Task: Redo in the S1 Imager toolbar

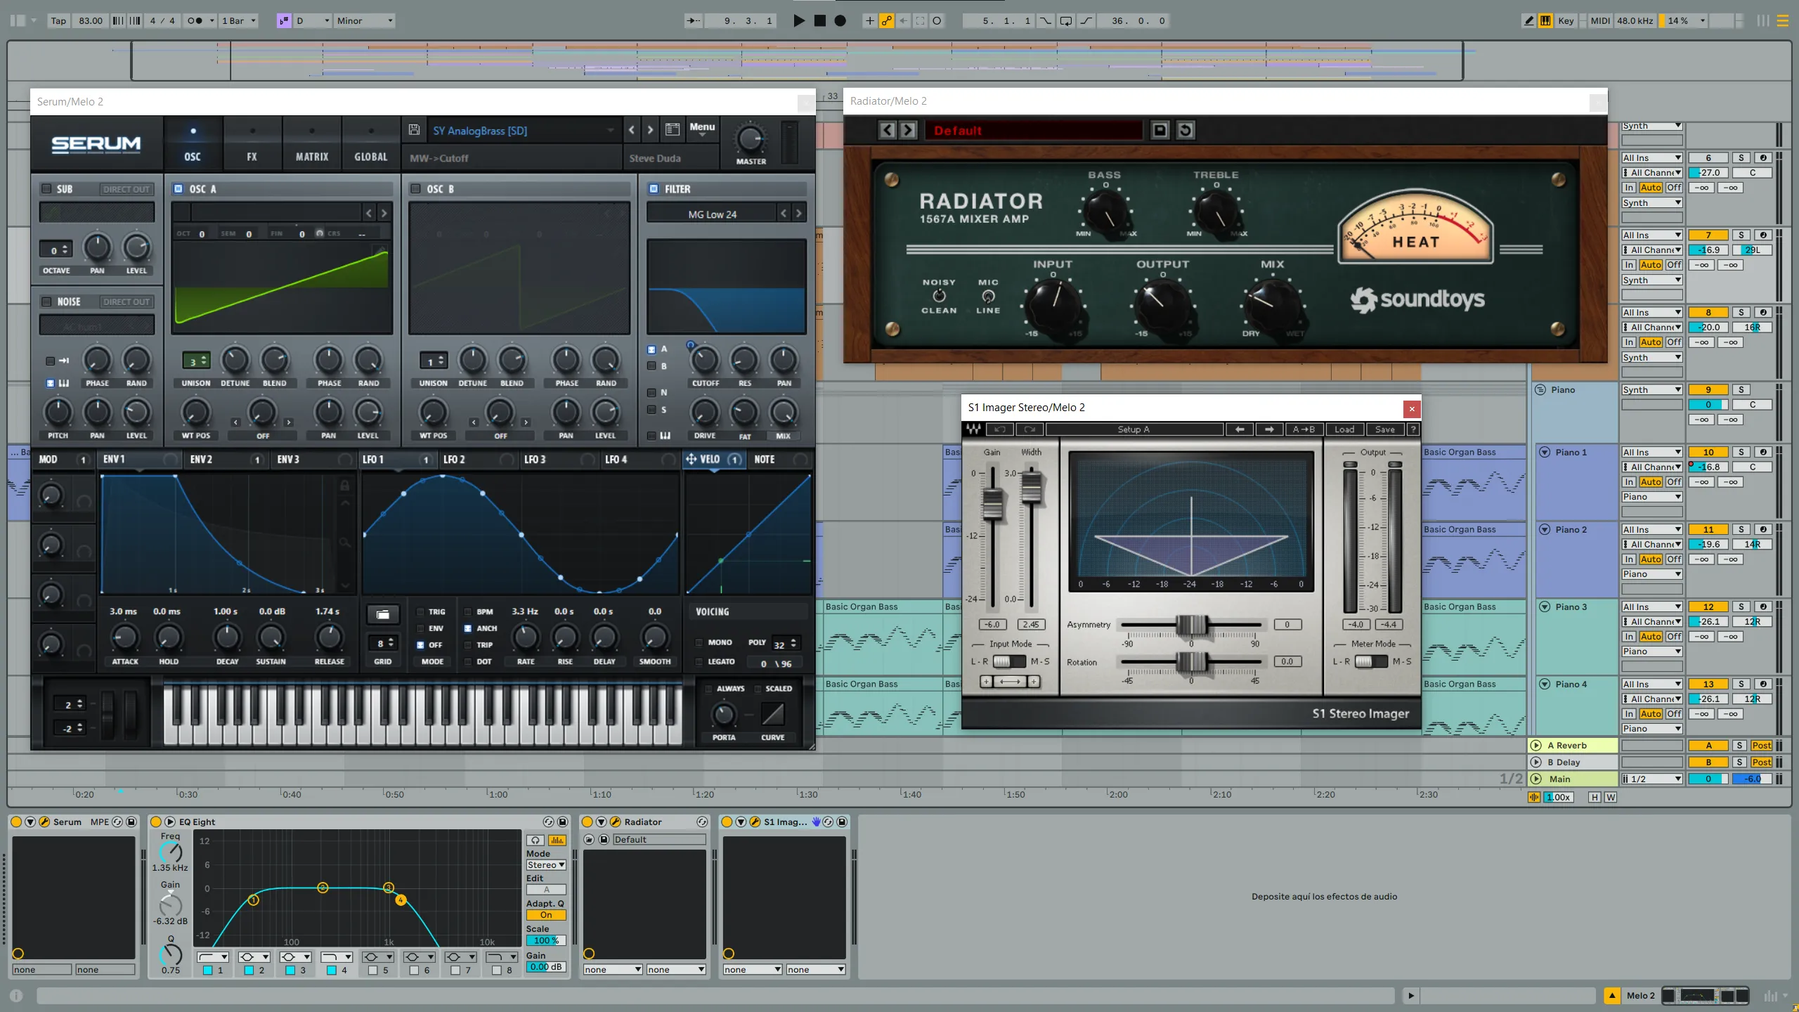Action: [x=1030, y=429]
